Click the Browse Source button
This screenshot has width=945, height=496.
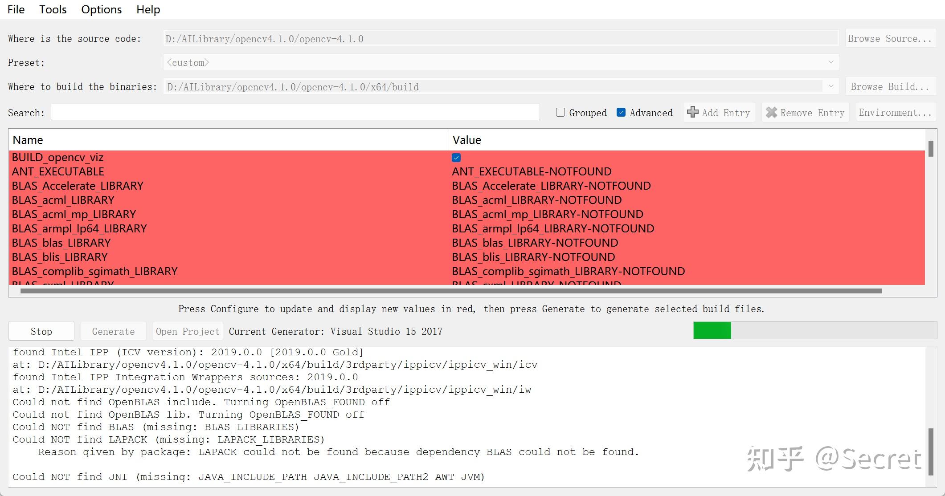(x=890, y=39)
